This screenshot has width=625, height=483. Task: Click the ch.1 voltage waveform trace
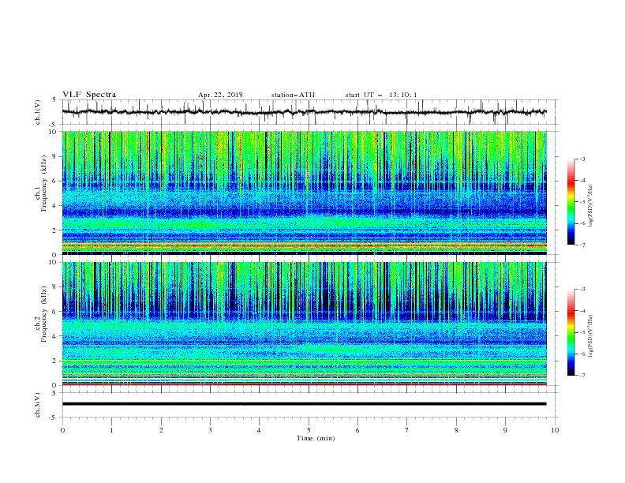coord(304,112)
